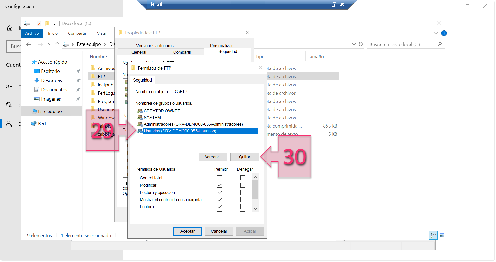Open Red via its network globe icon
Image resolution: width=496 pixels, height=262 pixels.
34,123
